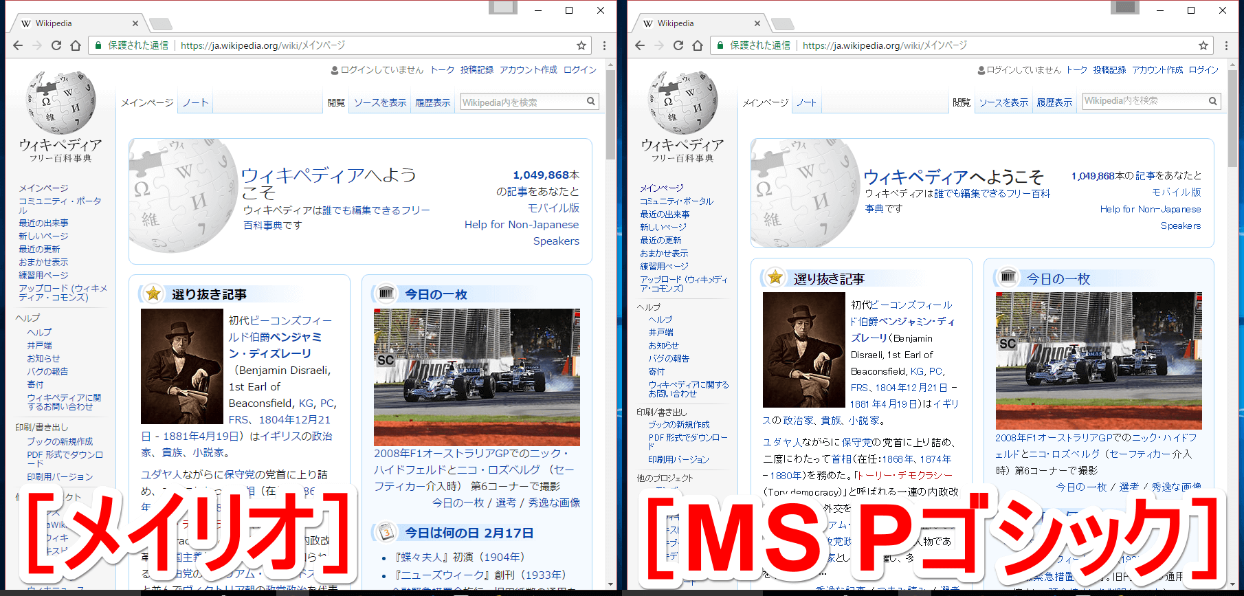Click Wikipedia globe logo in left window sidebar

click(x=60, y=102)
